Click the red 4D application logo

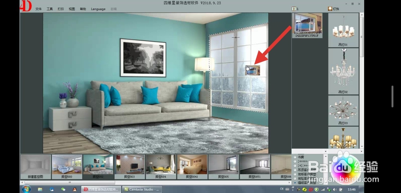pos(26,6)
